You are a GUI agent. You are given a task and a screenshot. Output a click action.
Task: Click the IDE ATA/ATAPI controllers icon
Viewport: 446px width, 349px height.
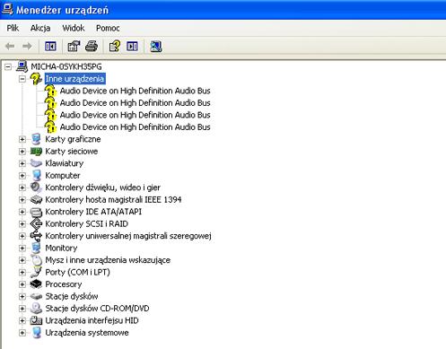point(36,212)
